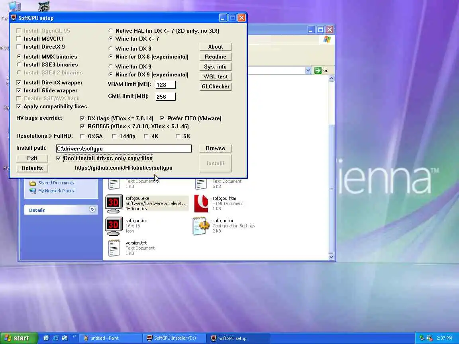The image size is (459, 344).
Task: Click Explorer scrollbar up arrow
Action: (x=331, y=78)
